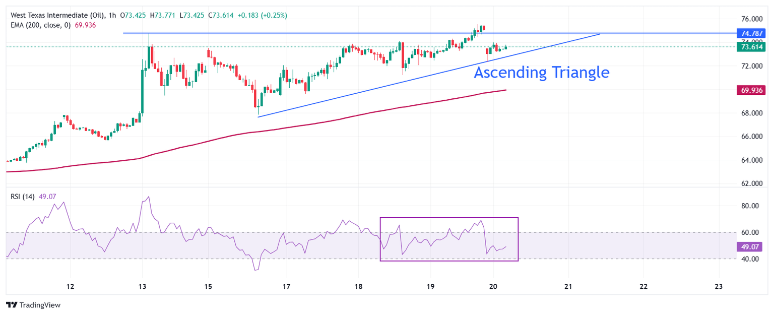Select the 1h interval label
This screenshot has height=315, width=774.
pyautogui.click(x=111, y=15)
